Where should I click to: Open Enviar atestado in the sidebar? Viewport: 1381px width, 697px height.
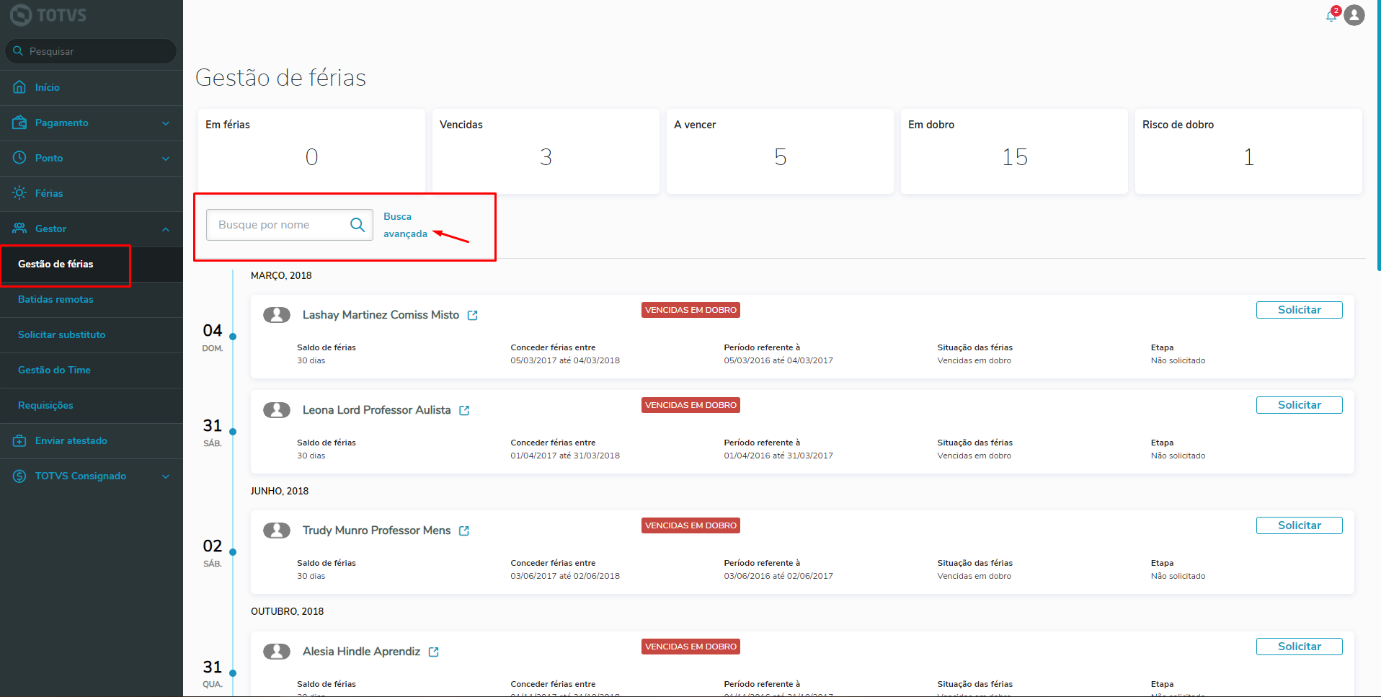[x=92, y=440]
